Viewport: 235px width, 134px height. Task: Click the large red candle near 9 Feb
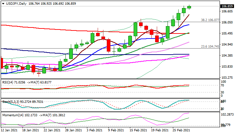point(108,45)
